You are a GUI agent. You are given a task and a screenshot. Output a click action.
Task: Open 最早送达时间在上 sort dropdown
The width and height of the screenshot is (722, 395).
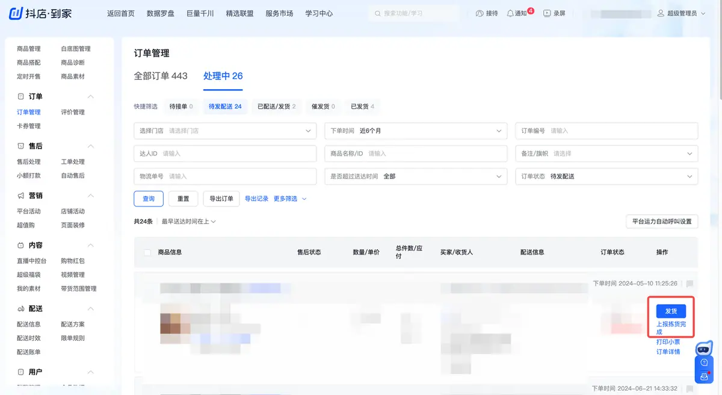[188, 222]
